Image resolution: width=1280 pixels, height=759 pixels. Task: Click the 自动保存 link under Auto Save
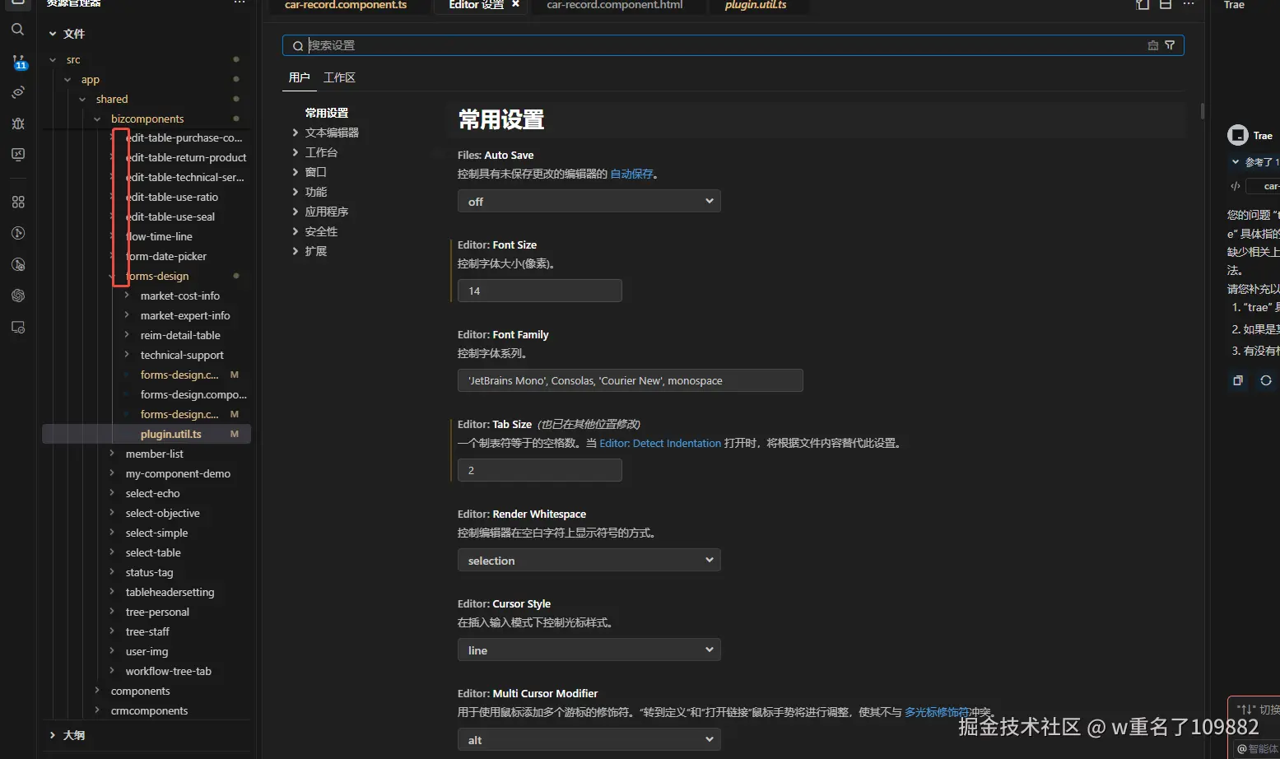pos(631,174)
